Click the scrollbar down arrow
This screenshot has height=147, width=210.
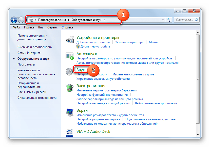coord(198,135)
